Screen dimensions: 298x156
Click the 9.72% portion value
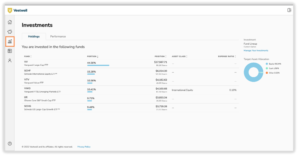click(91, 98)
